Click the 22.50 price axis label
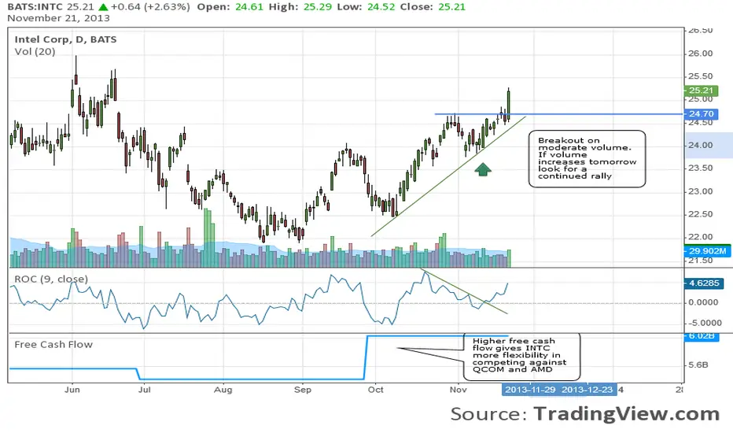The width and height of the screenshot is (733, 433). (x=700, y=214)
